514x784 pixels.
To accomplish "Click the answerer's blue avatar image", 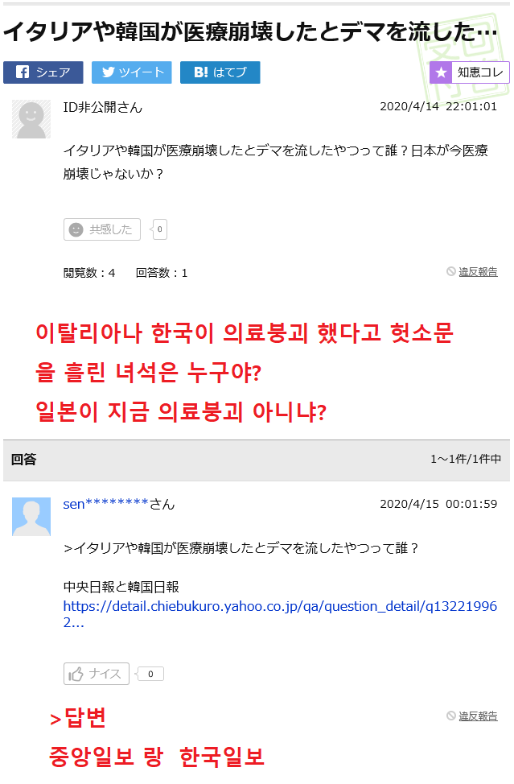I will (x=31, y=517).
